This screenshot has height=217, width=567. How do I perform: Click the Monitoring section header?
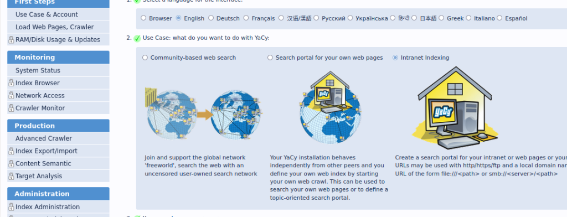pyautogui.click(x=58, y=57)
